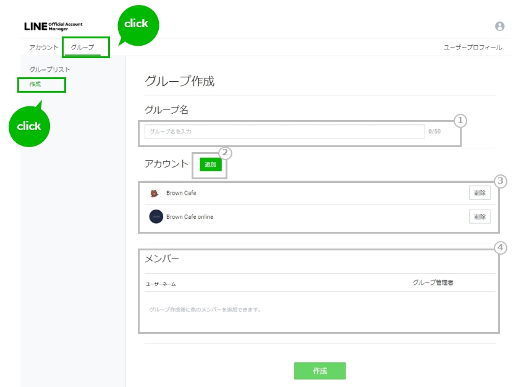The image size is (521, 387).
Task: Click the ユーザーネーム column header
Action: pos(161,284)
